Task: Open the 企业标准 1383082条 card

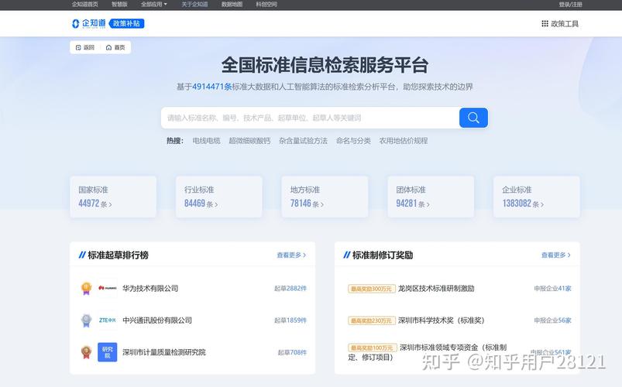Action: point(537,197)
